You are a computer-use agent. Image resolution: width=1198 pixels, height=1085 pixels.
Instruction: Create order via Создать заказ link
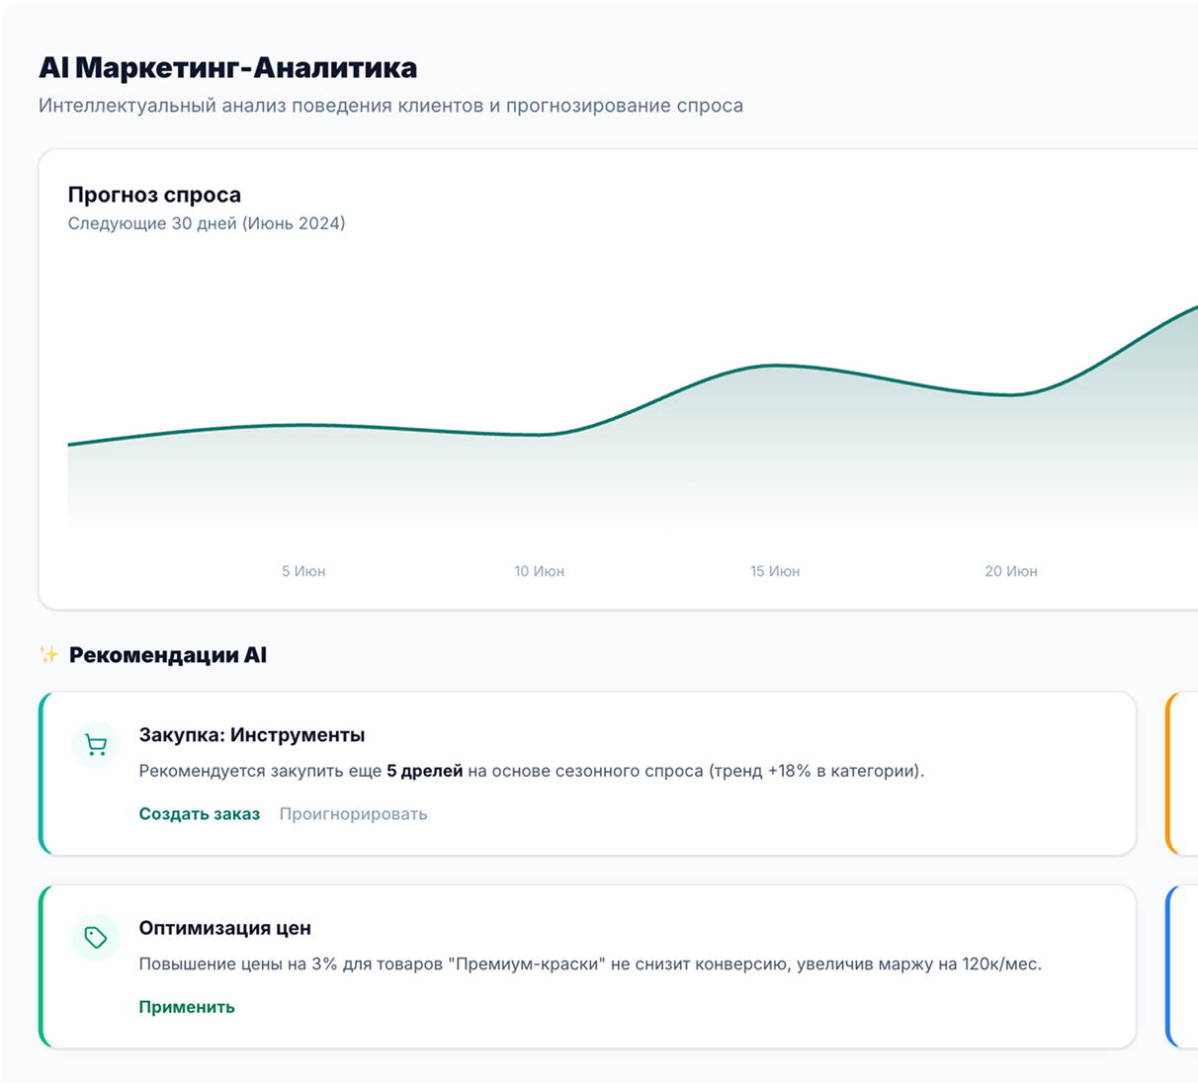[200, 814]
